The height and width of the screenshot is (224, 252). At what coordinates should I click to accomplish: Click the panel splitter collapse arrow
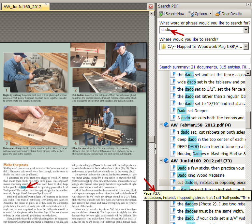[155, 149]
